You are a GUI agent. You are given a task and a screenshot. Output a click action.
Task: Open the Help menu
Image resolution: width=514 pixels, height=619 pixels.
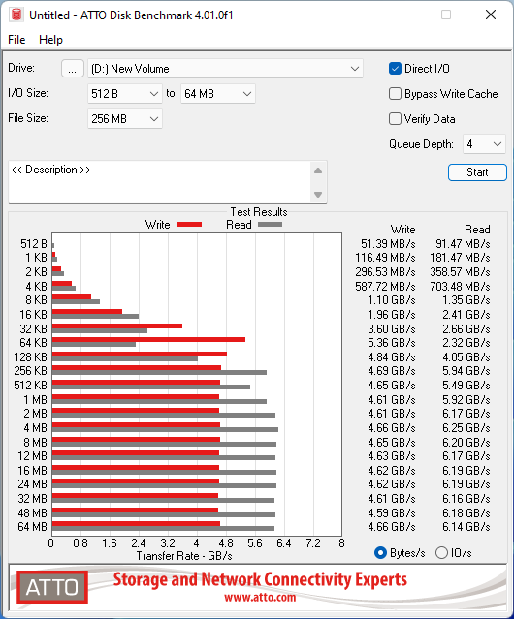[x=50, y=40]
